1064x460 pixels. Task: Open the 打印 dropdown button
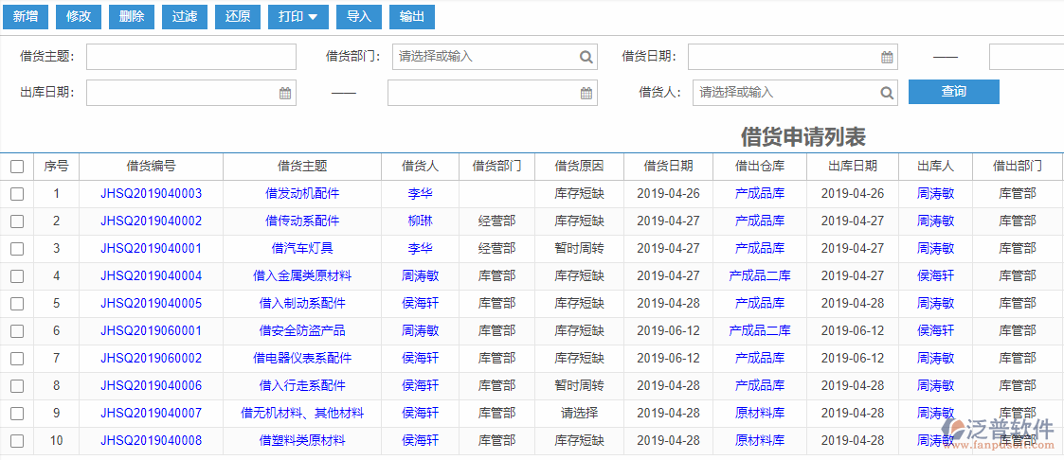[x=298, y=17]
